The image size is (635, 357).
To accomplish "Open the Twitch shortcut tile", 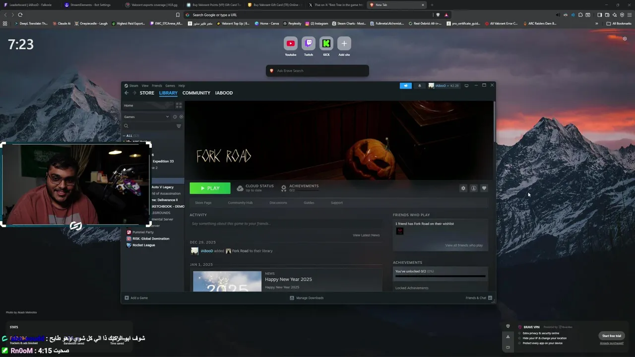I will tap(309, 44).
